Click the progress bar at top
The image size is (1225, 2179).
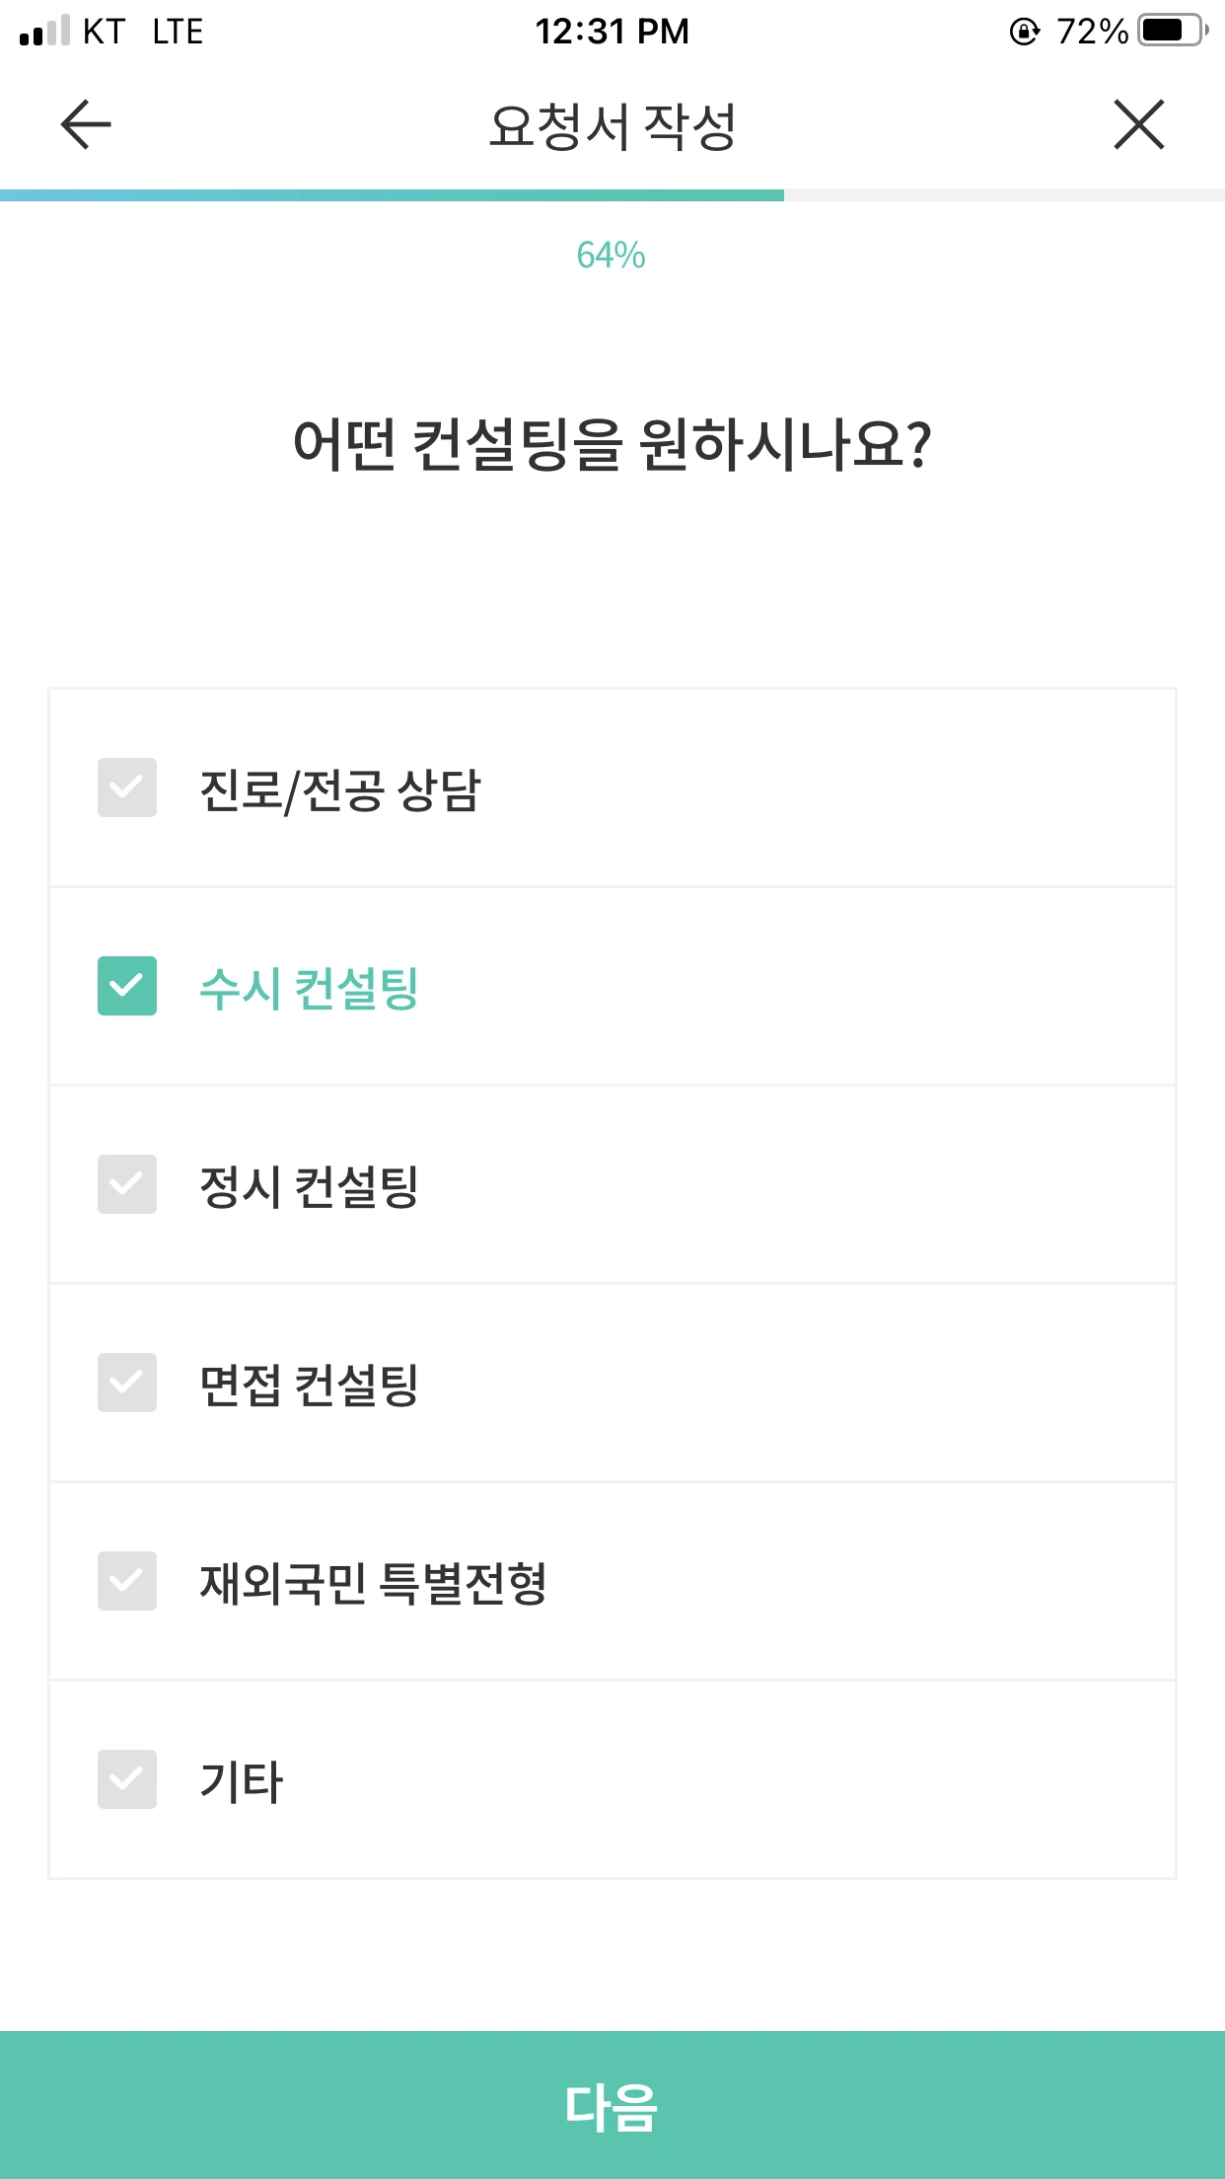point(612,195)
